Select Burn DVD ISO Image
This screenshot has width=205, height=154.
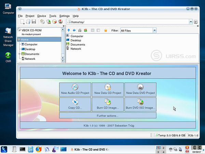point(140,104)
